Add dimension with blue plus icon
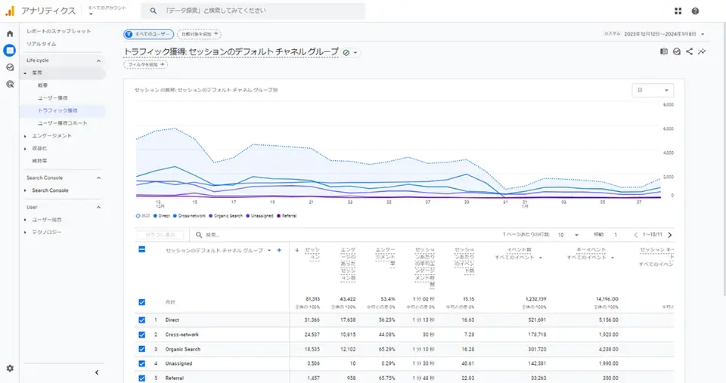Image resolution: width=726 pixels, height=383 pixels. click(279, 250)
